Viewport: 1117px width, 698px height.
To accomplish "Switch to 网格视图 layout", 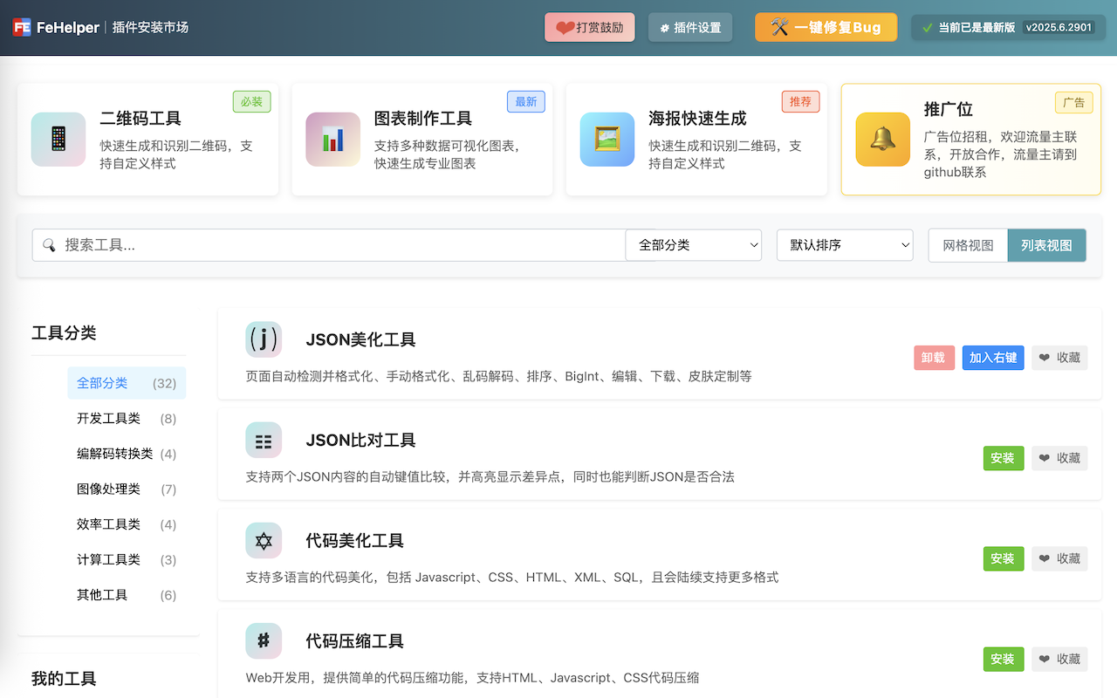I will pos(967,245).
